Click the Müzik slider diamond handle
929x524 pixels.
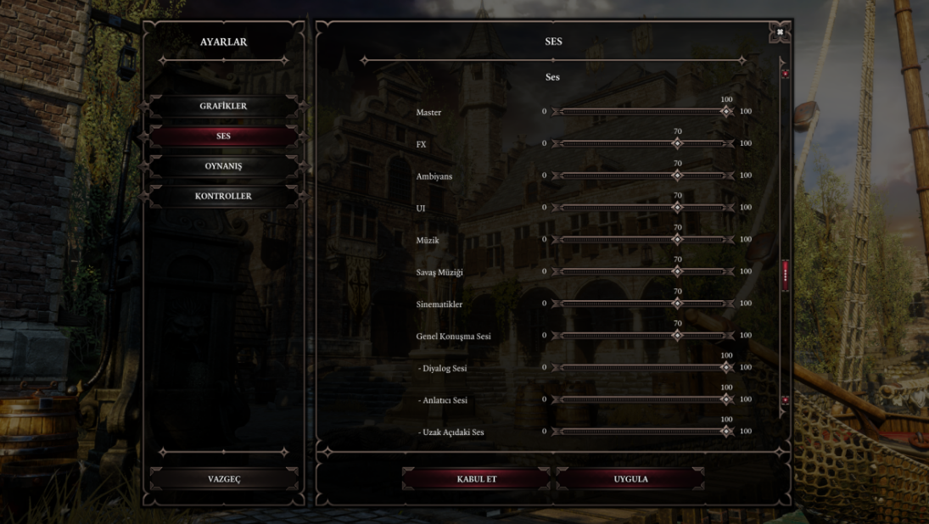tap(677, 239)
